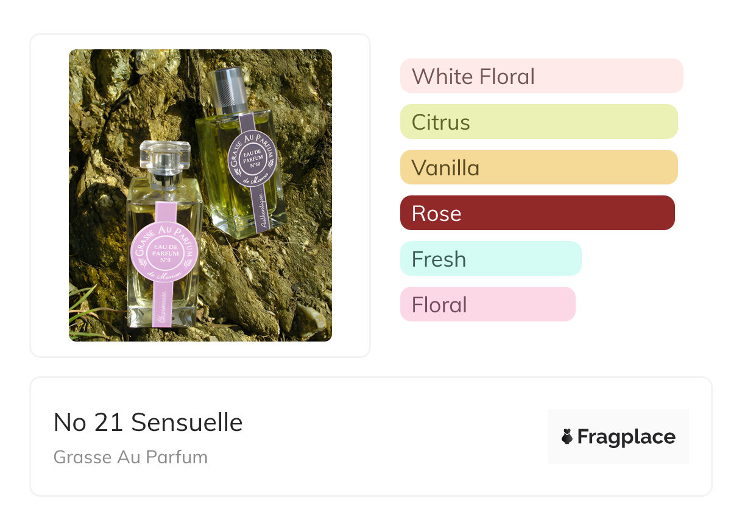Click the Fragplace wordmark text
This screenshot has height=526, width=742.
coord(626,437)
